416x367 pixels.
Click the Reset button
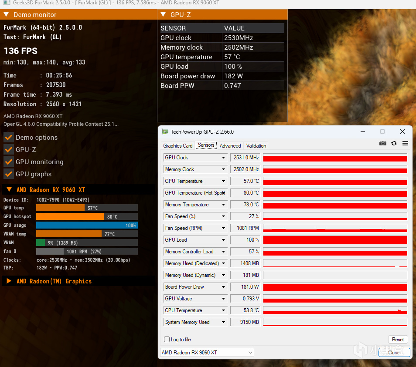(398, 339)
